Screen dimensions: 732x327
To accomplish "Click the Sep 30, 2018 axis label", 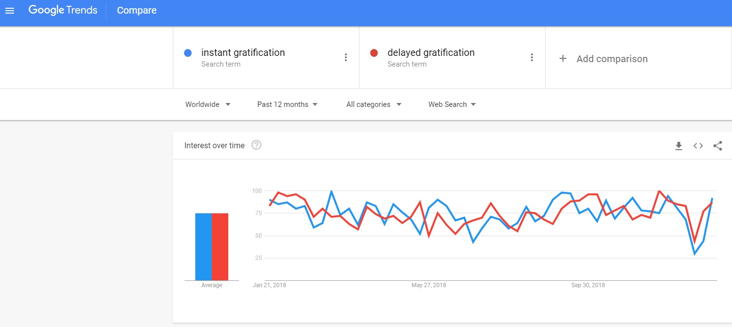I will pyautogui.click(x=588, y=285).
